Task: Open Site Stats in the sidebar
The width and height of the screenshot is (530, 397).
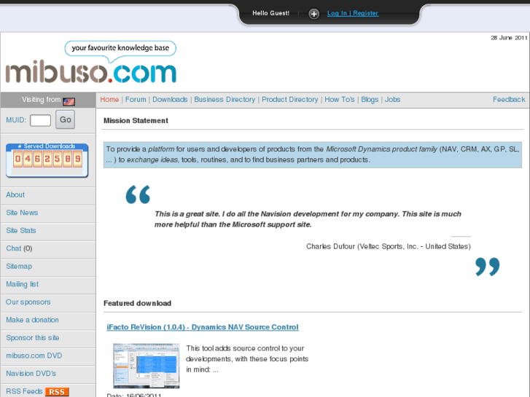Action: [x=21, y=230]
